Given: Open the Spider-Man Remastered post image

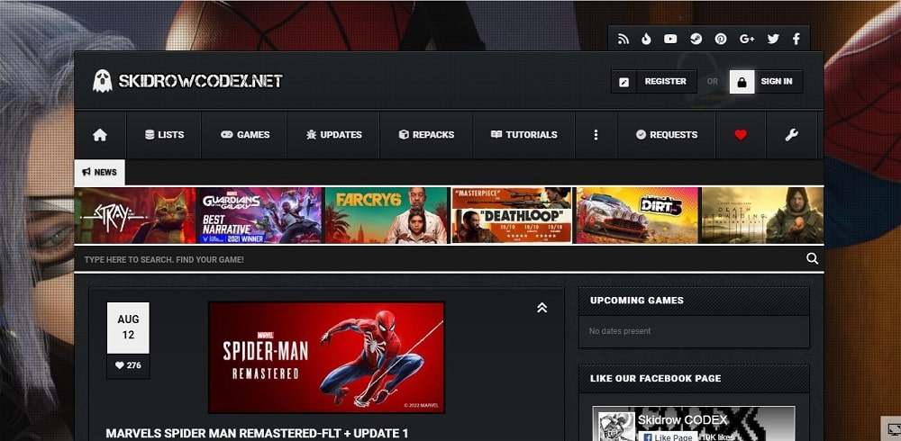Looking at the screenshot, I should click(326, 357).
